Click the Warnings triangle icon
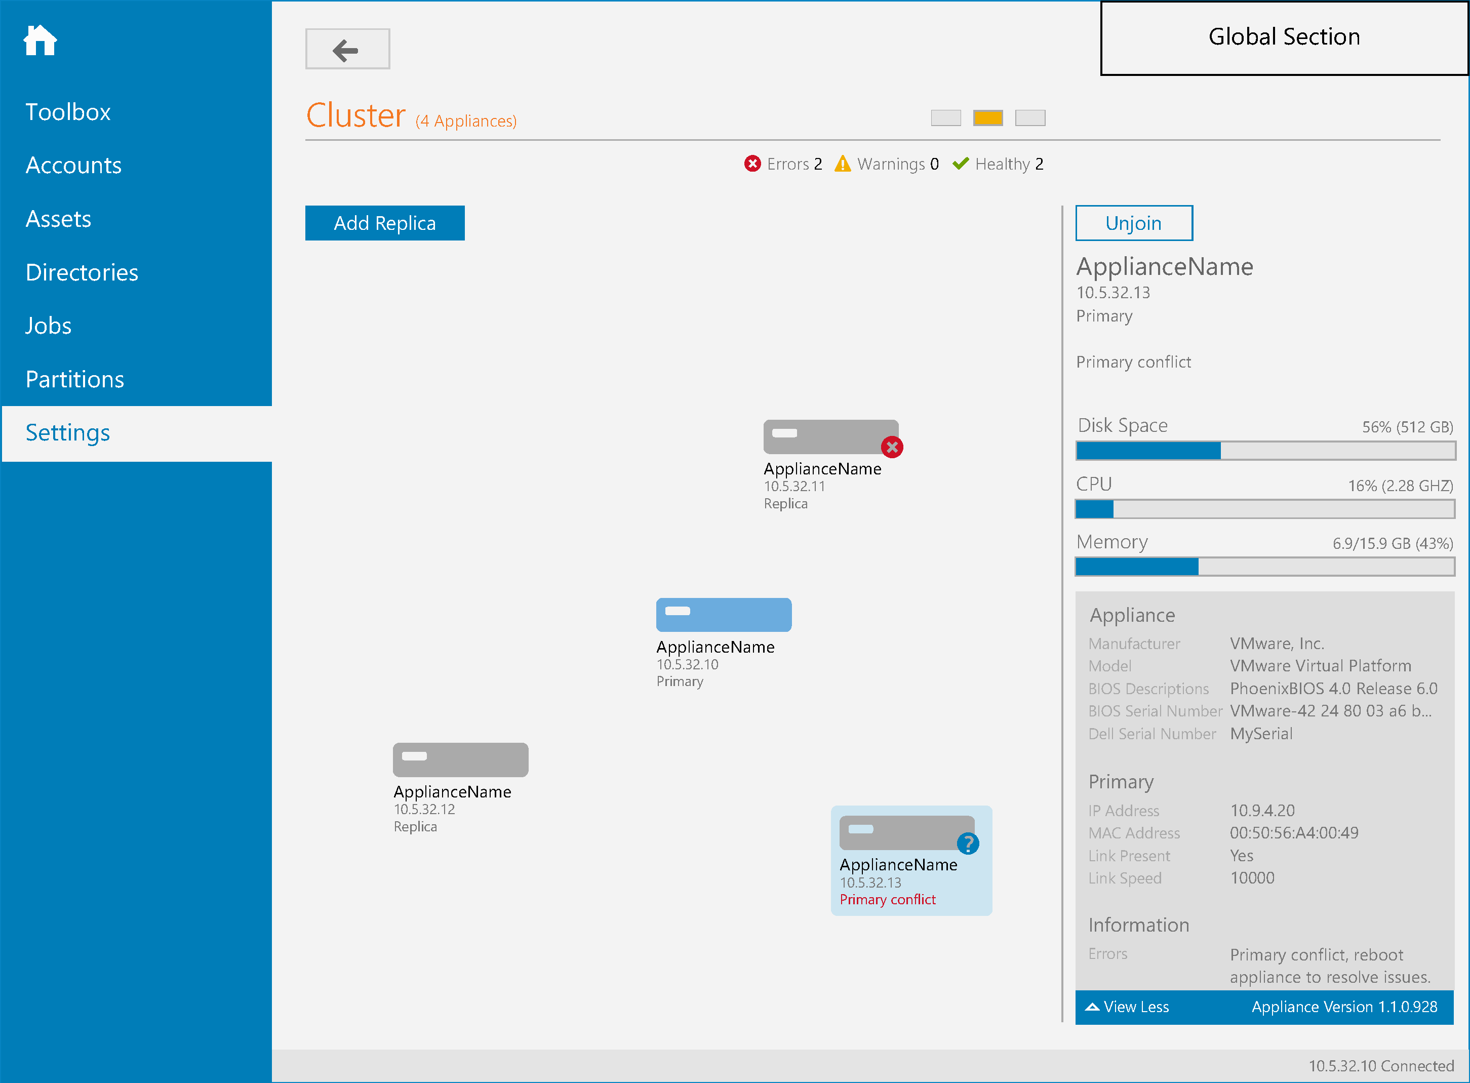1470x1083 pixels. tap(843, 163)
